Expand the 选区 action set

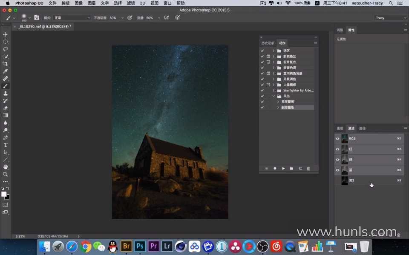274,51
